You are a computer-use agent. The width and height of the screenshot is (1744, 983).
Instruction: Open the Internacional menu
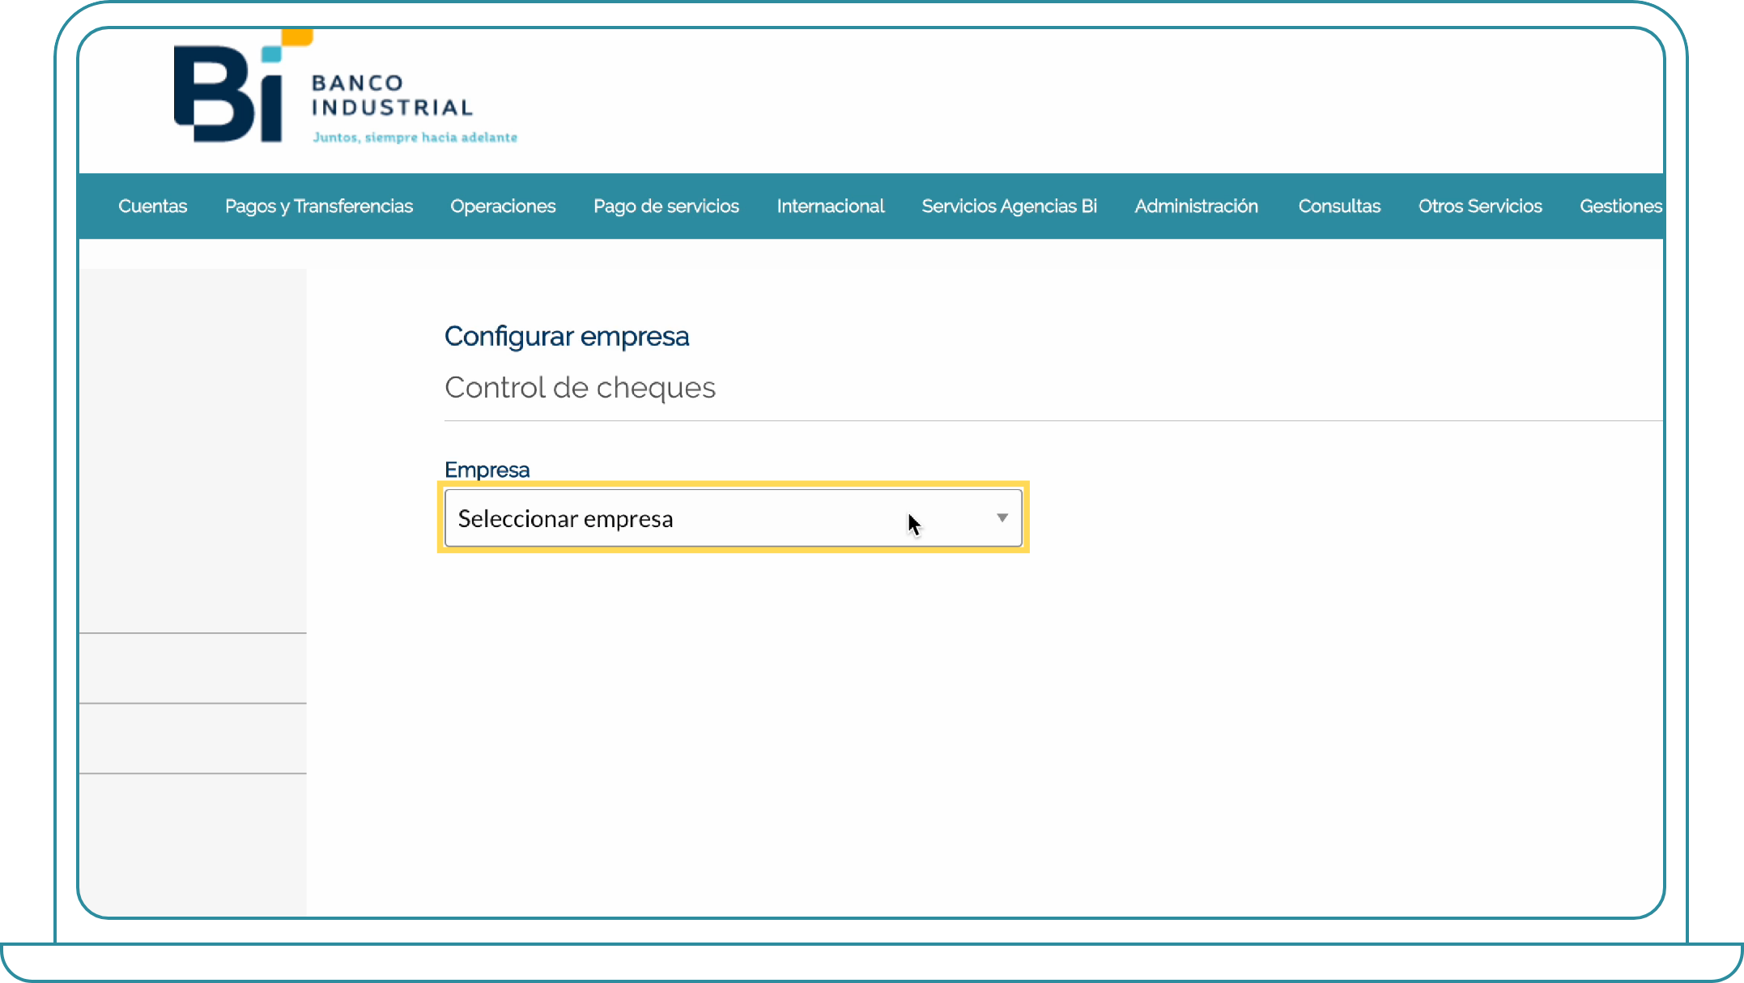(x=831, y=206)
